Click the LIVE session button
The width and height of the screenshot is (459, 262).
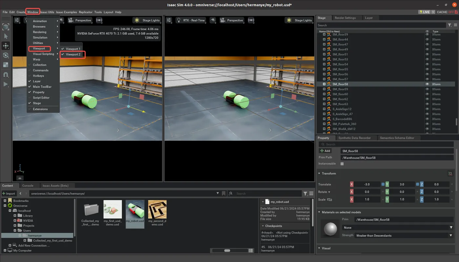425,12
